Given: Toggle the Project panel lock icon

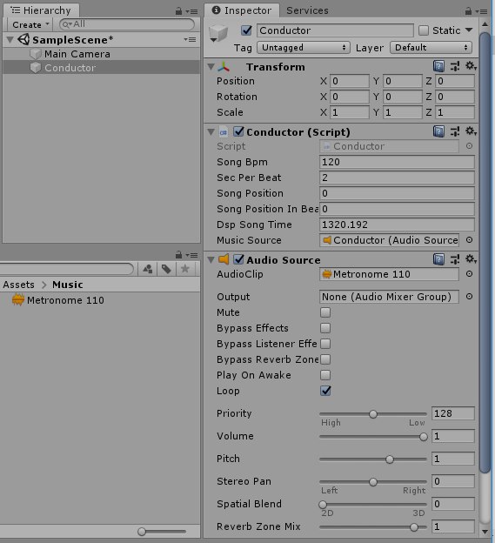Looking at the screenshot, I should coord(178,255).
